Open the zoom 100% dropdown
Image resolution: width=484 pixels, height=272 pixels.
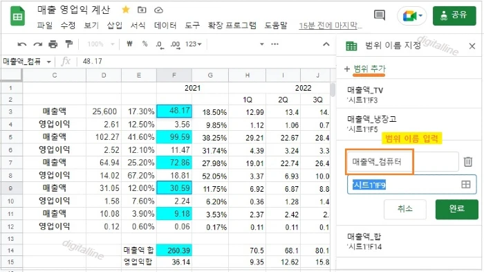(x=101, y=44)
